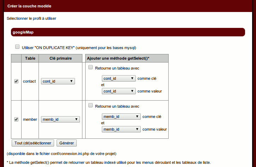Enable the "ON DUPLICATE KEY" checkbox
This screenshot has width=256, height=167.
tap(17, 47)
